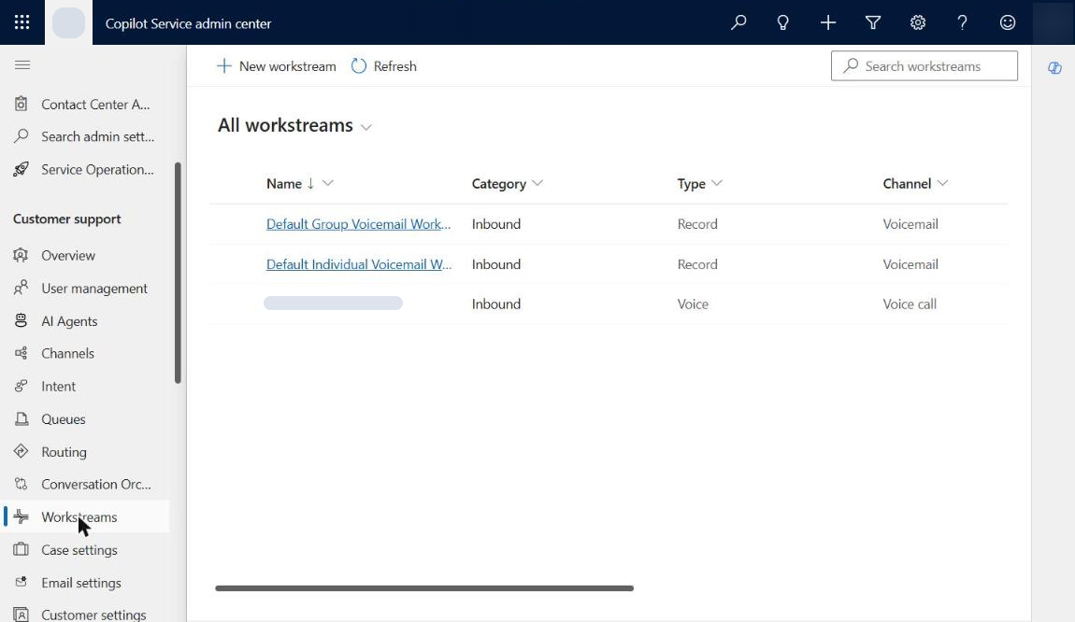
Task: Click the Service Operations rocket icon
Action: pos(21,169)
